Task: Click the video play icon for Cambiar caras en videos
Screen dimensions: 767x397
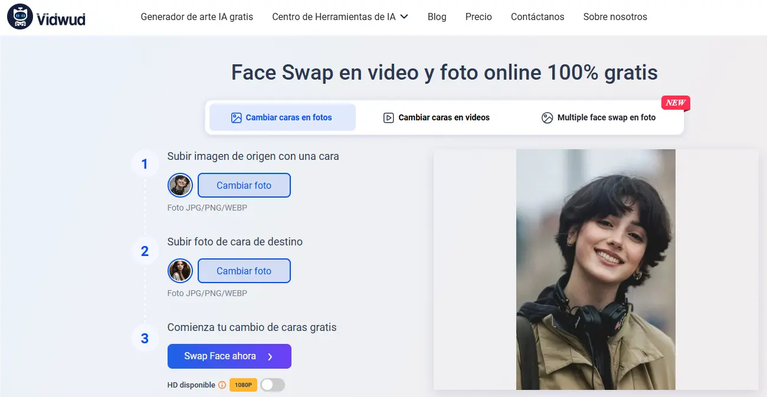Action: [388, 117]
